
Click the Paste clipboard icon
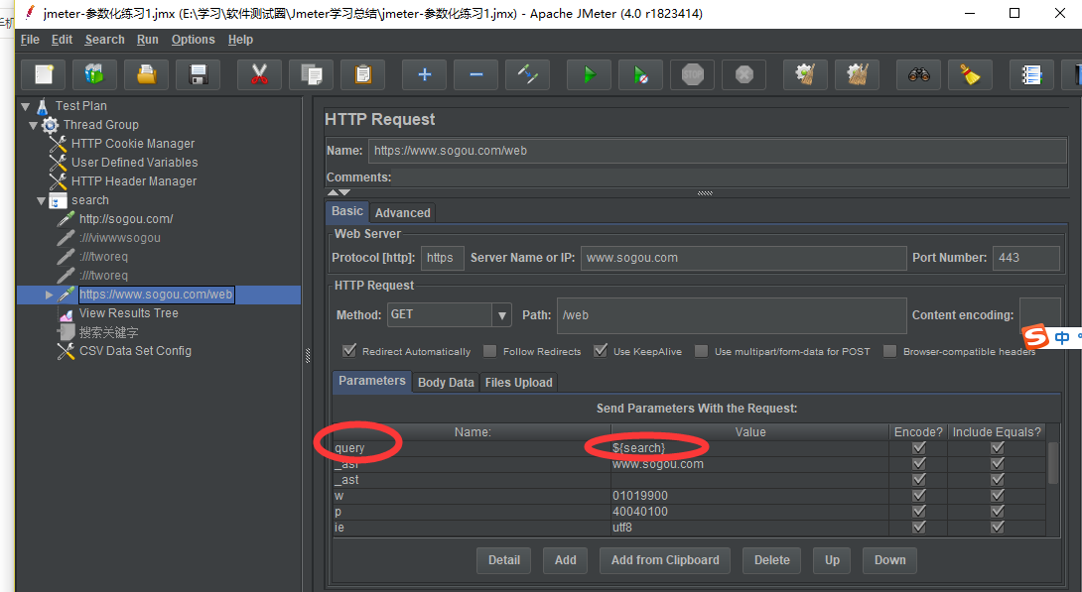coord(363,74)
